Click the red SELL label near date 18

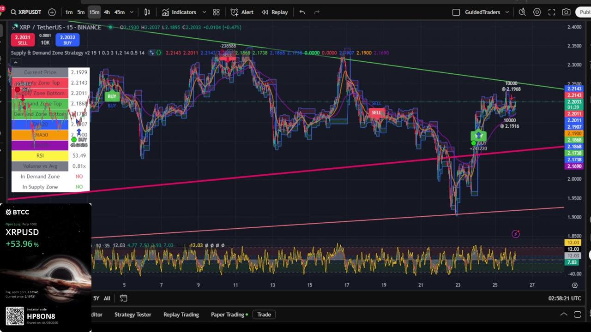(377, 113)
